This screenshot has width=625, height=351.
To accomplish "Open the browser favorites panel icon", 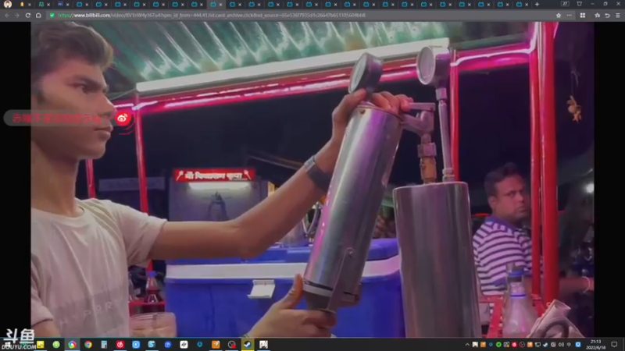I will [597, 15].
